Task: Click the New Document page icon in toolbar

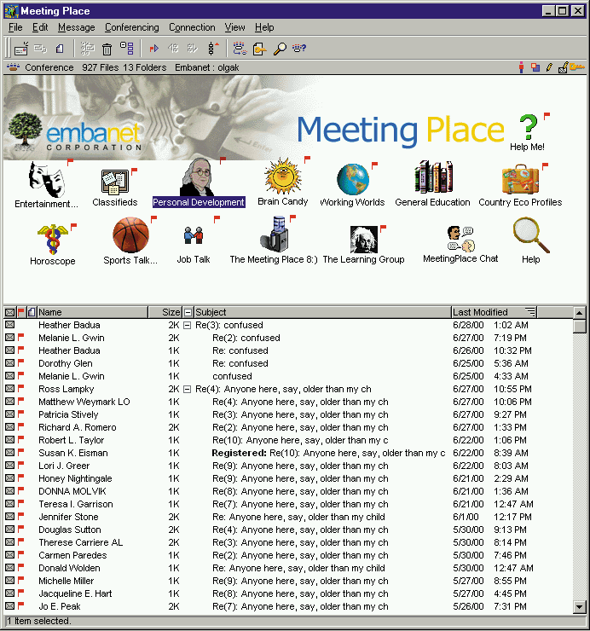Action: pyautogui.click(x=60, y=49)
